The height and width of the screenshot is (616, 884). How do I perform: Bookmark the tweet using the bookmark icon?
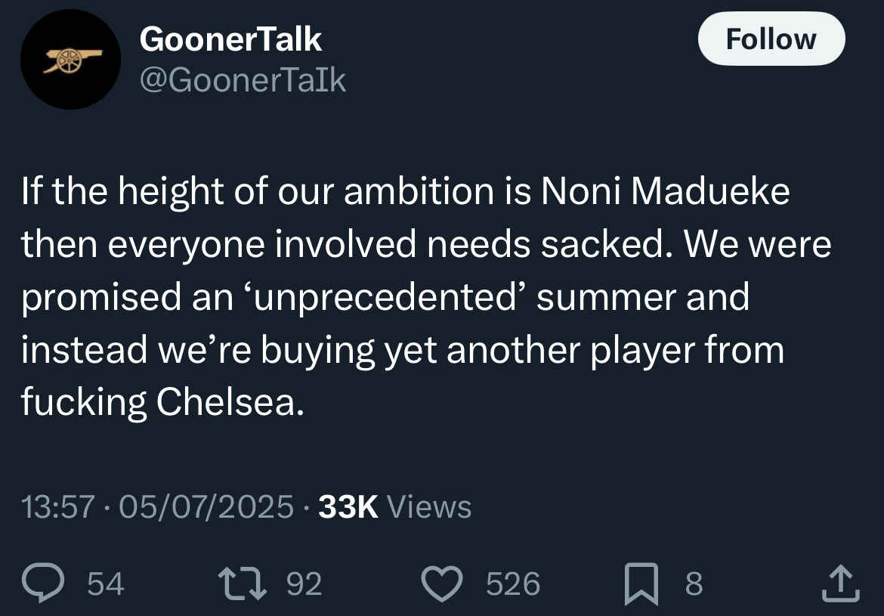coord(641,583)
